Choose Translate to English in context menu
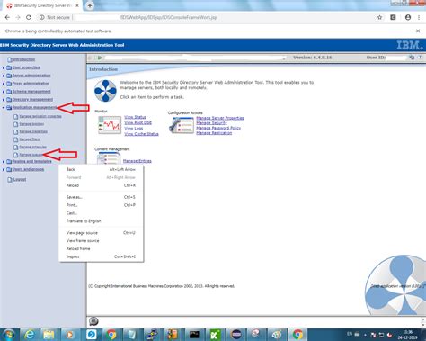This screenshot has width=426, height=341. click(101, 221)
